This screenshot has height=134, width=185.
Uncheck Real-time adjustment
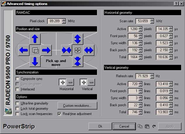[x=59, y=114]
